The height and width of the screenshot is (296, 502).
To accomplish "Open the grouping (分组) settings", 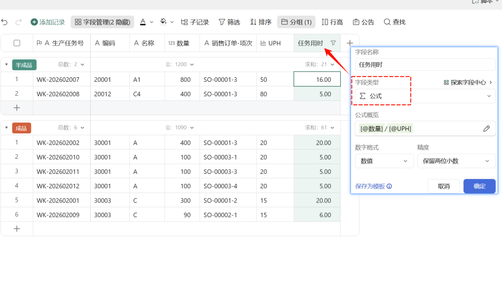I will tap(296, 22).
